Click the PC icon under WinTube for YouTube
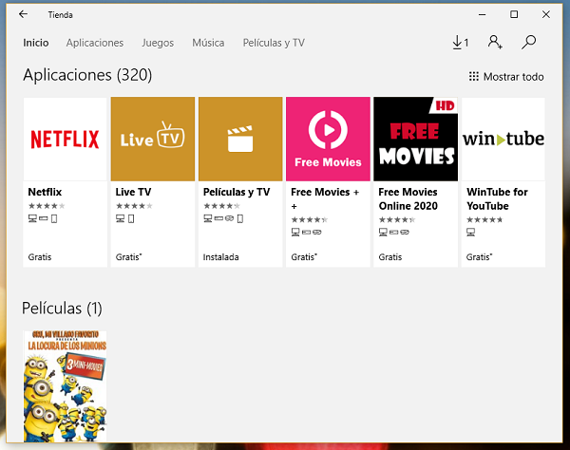Viewport: 570px width, 450px height. tap(471, 232)
